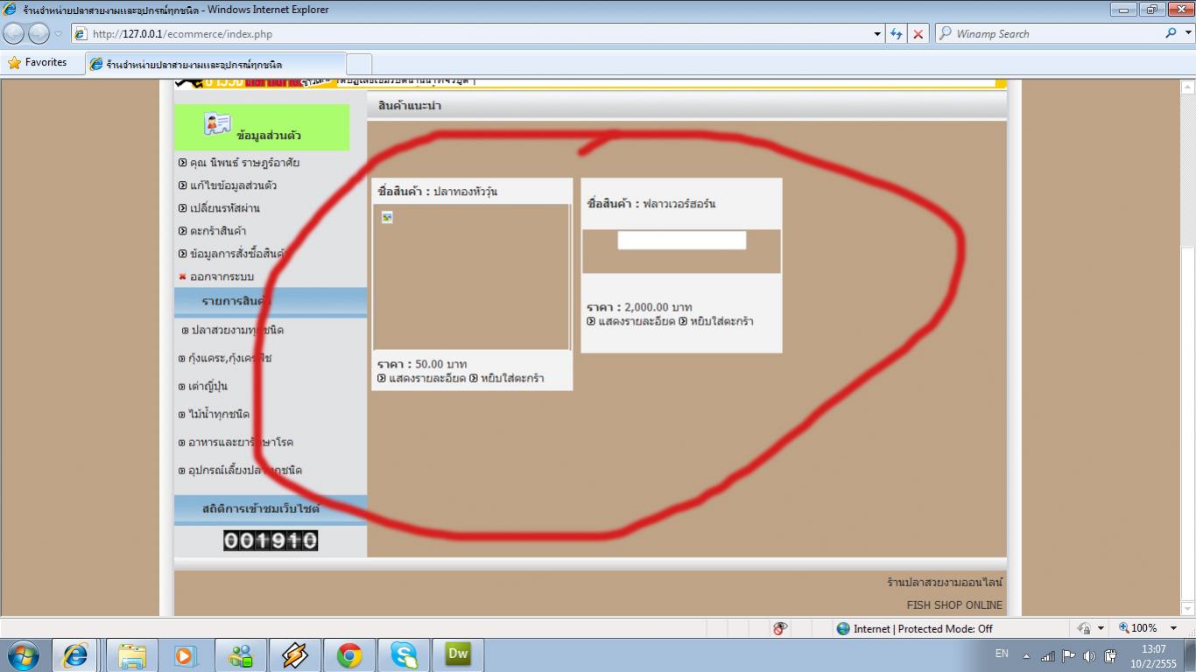Click the 001910 visitor counter

point(271,541)
